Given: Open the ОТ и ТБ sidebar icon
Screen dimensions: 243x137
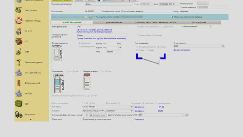Looking at the screenshot, I should tap(19, 31).
